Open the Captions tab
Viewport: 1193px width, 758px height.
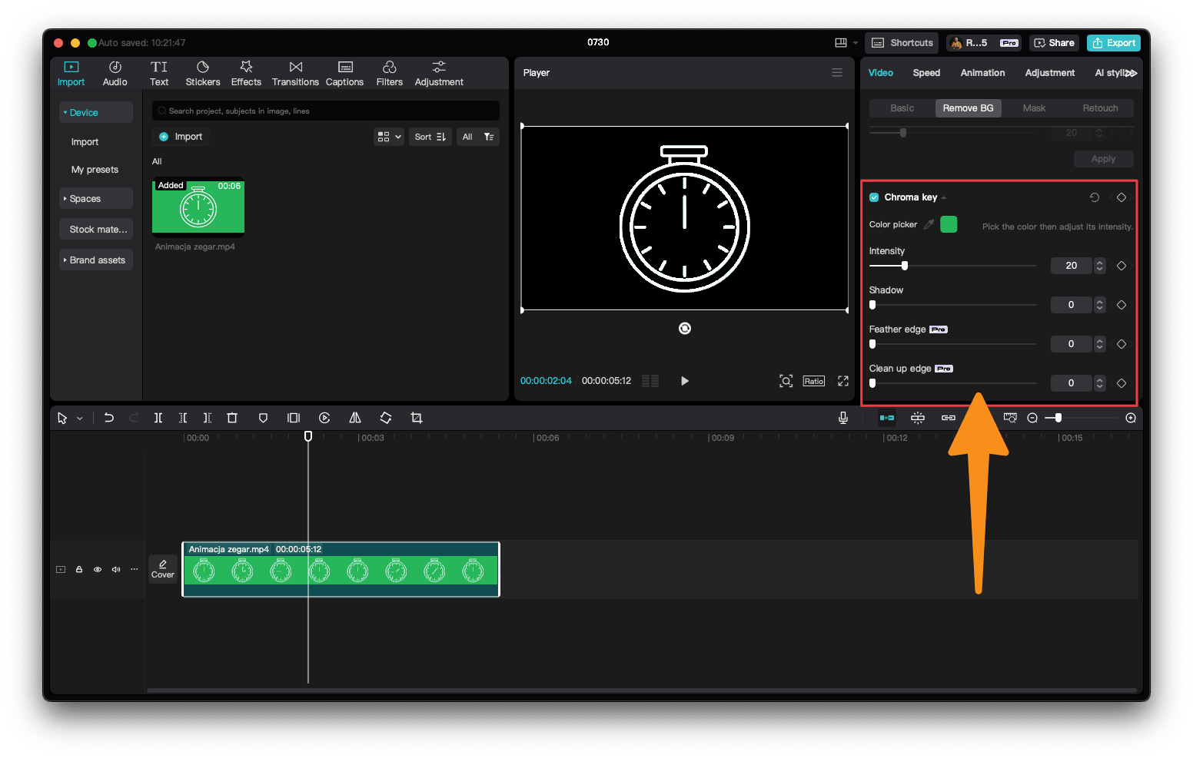click(344, 74)
